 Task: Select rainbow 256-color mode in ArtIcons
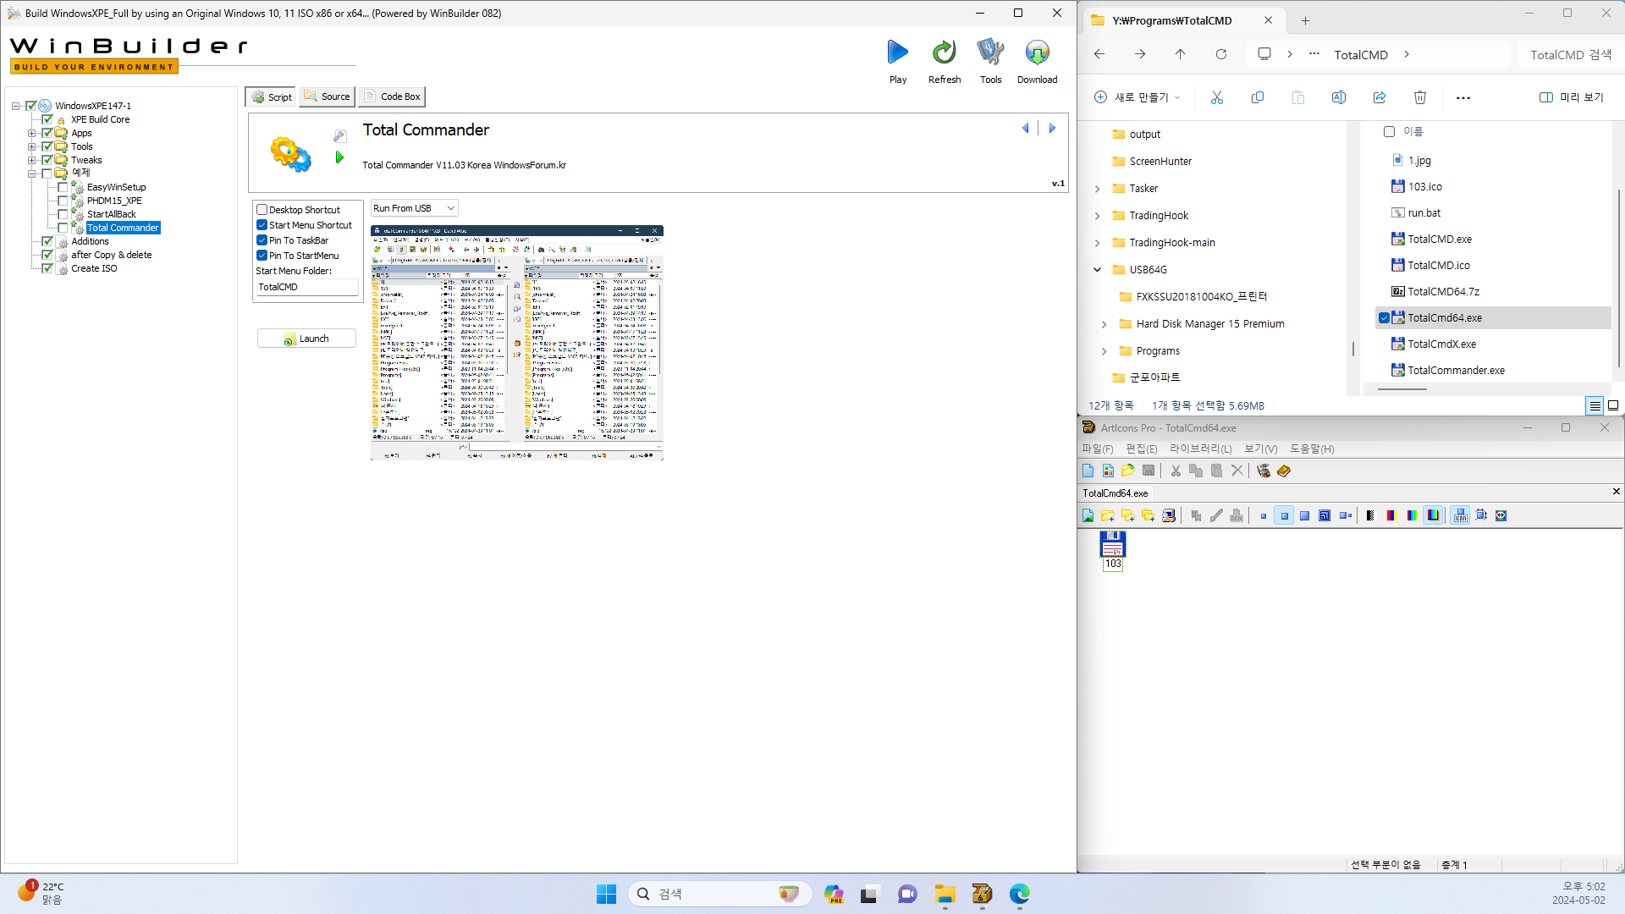coord(1412,515)
